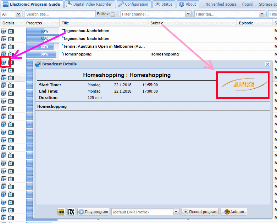Switch to the Status tab
Screen dimensions: 277x223
(164, 4)
